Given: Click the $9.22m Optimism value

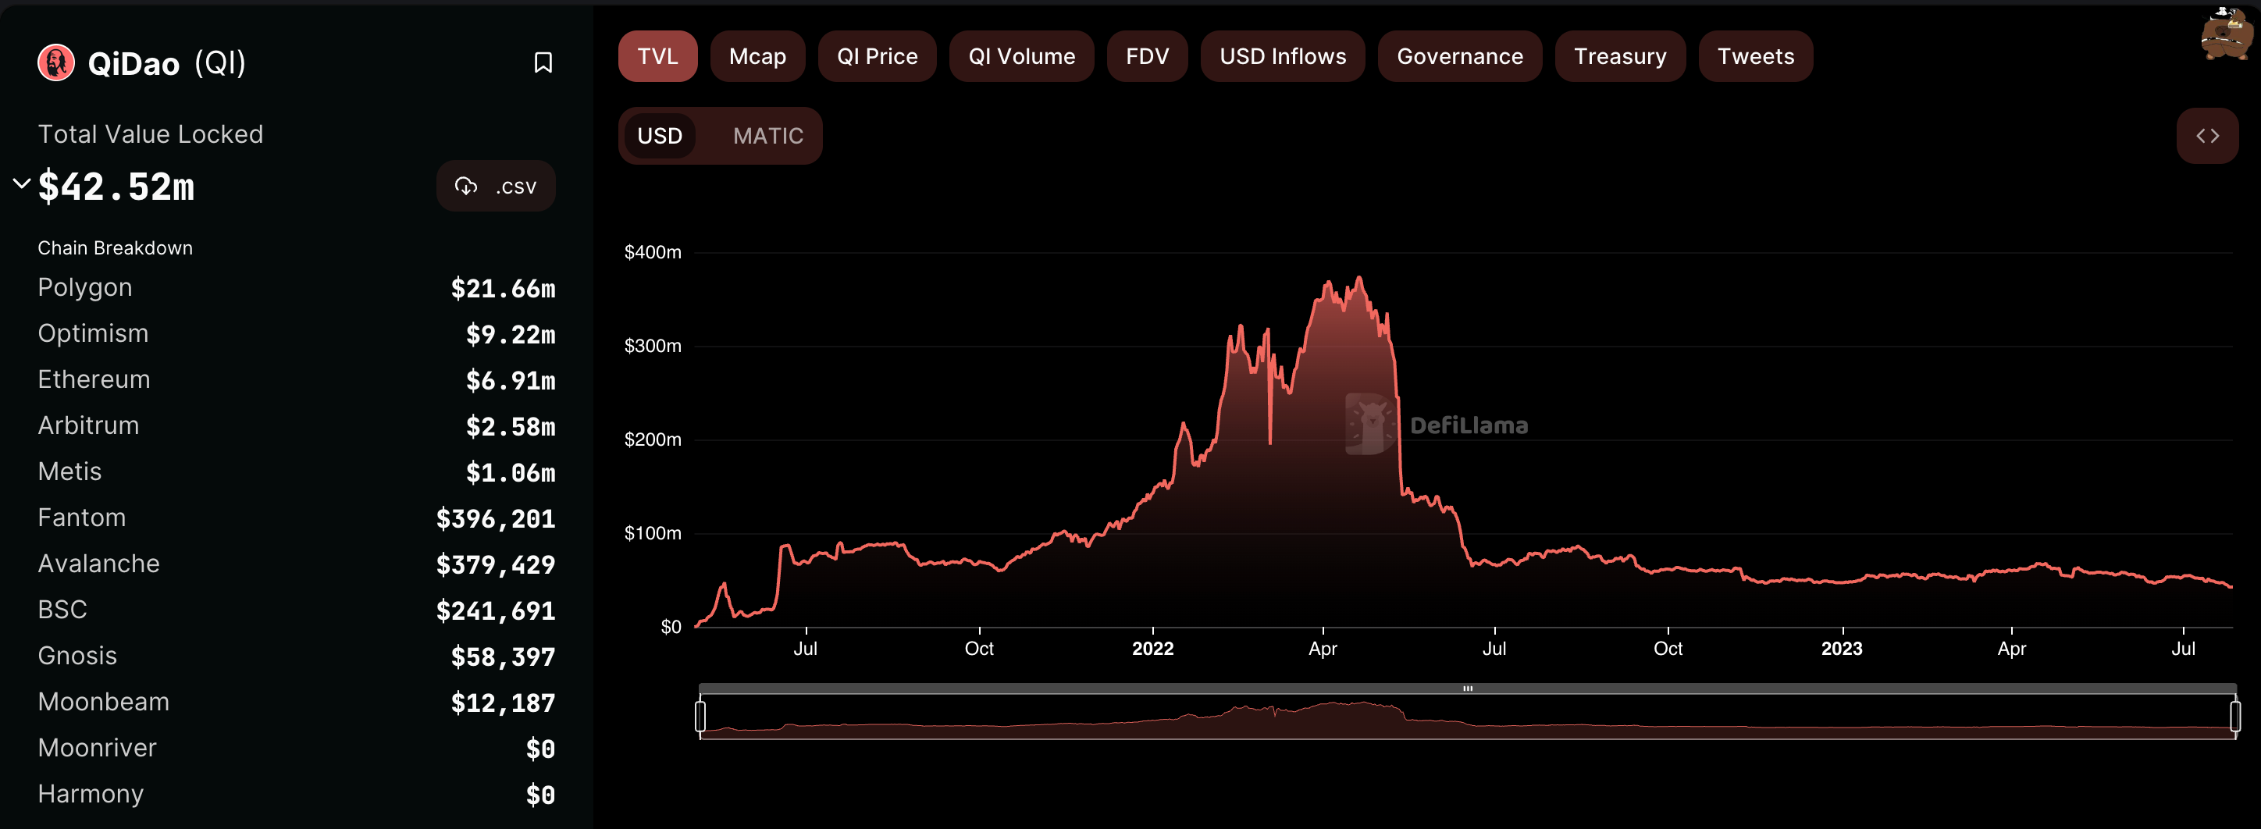Looking at the screenshot, I should coord(510,334).
